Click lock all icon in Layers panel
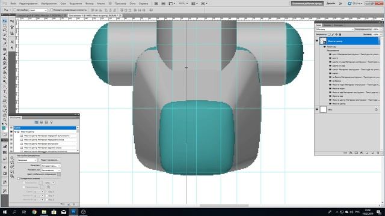385x216 pixels. (x=340, y=35)
